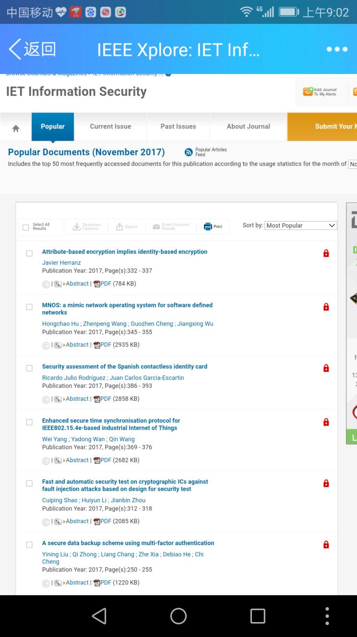Click the lock icon for Enhanced secure time synchronisation
This screenshot has width=357, height=637.
click(x=326, y=422)
